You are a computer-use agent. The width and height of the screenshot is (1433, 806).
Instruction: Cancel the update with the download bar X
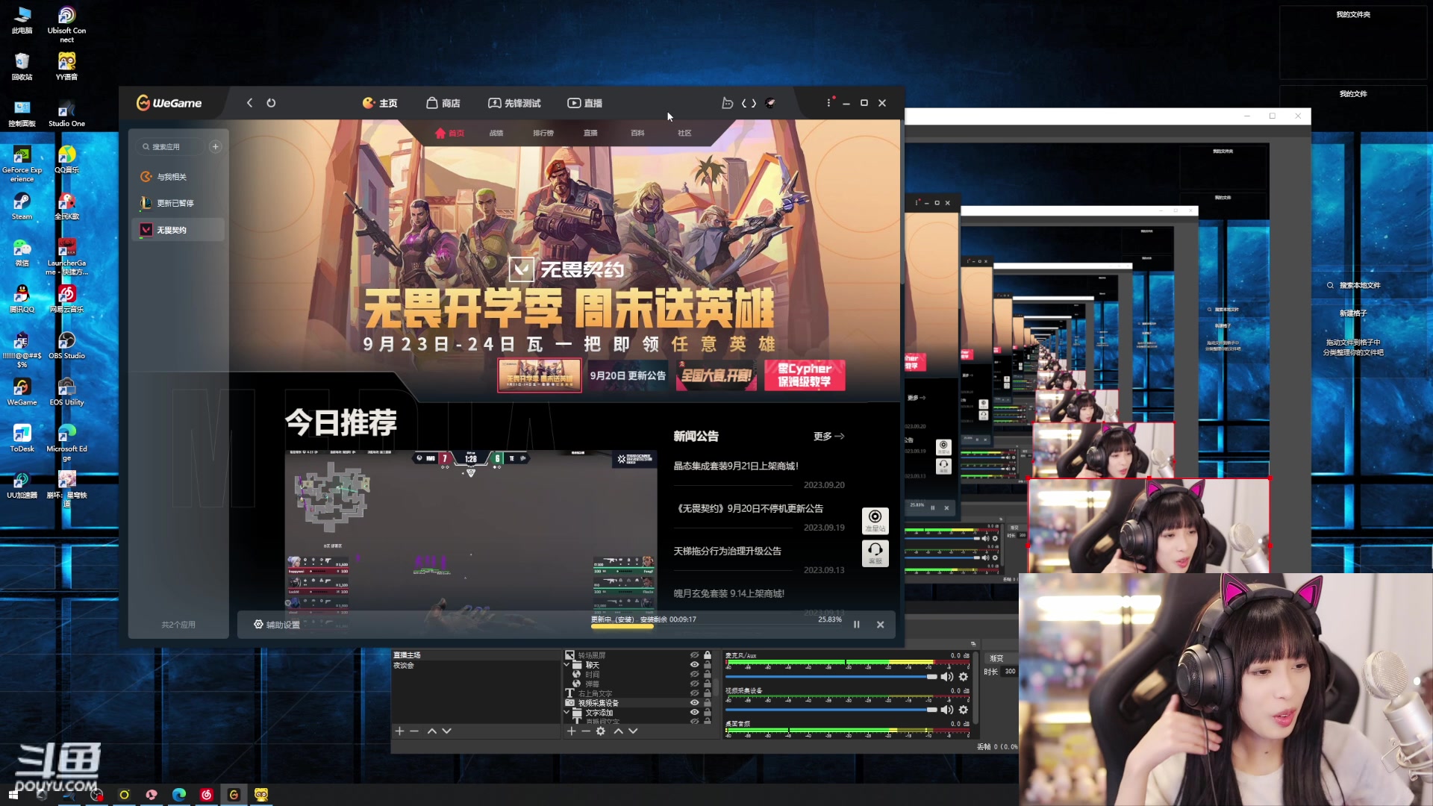(x=881, y=625)
